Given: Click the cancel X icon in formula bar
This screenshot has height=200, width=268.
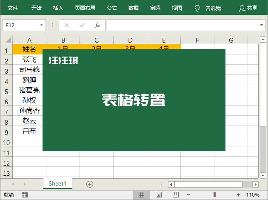Looking at the screenshot, I should (x=67, y=25).
